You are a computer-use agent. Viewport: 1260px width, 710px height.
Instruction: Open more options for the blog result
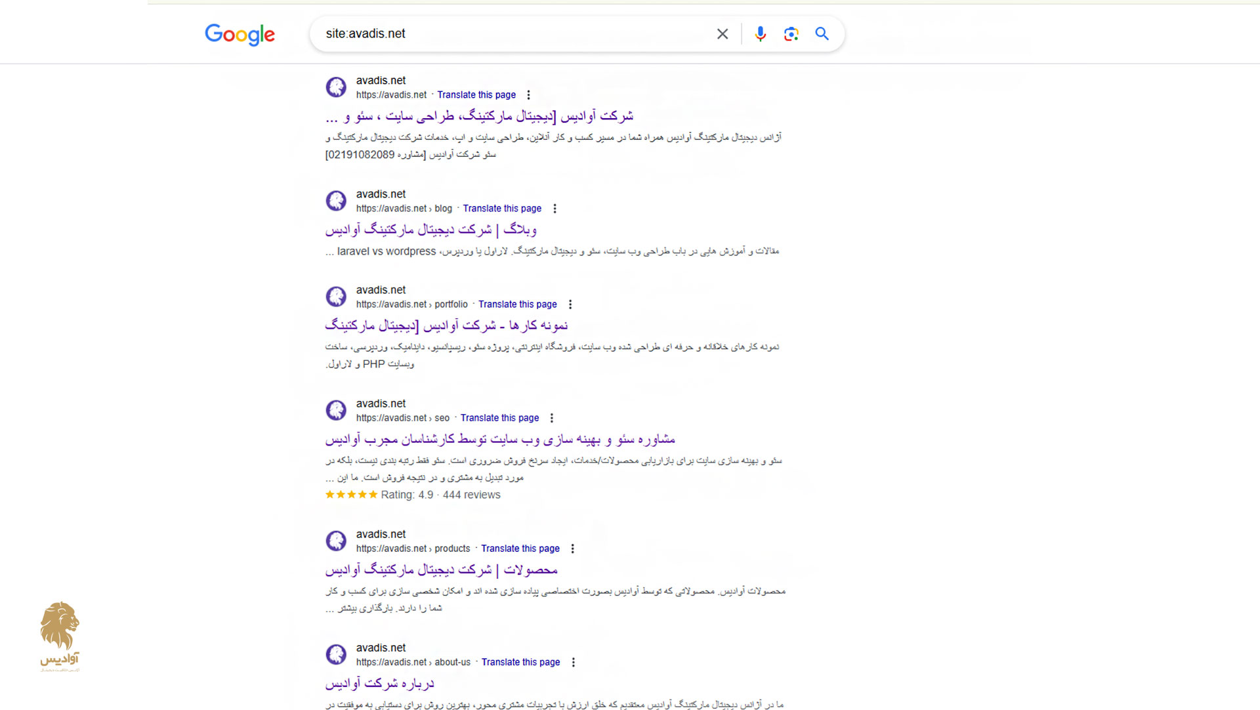coord(555,209)
